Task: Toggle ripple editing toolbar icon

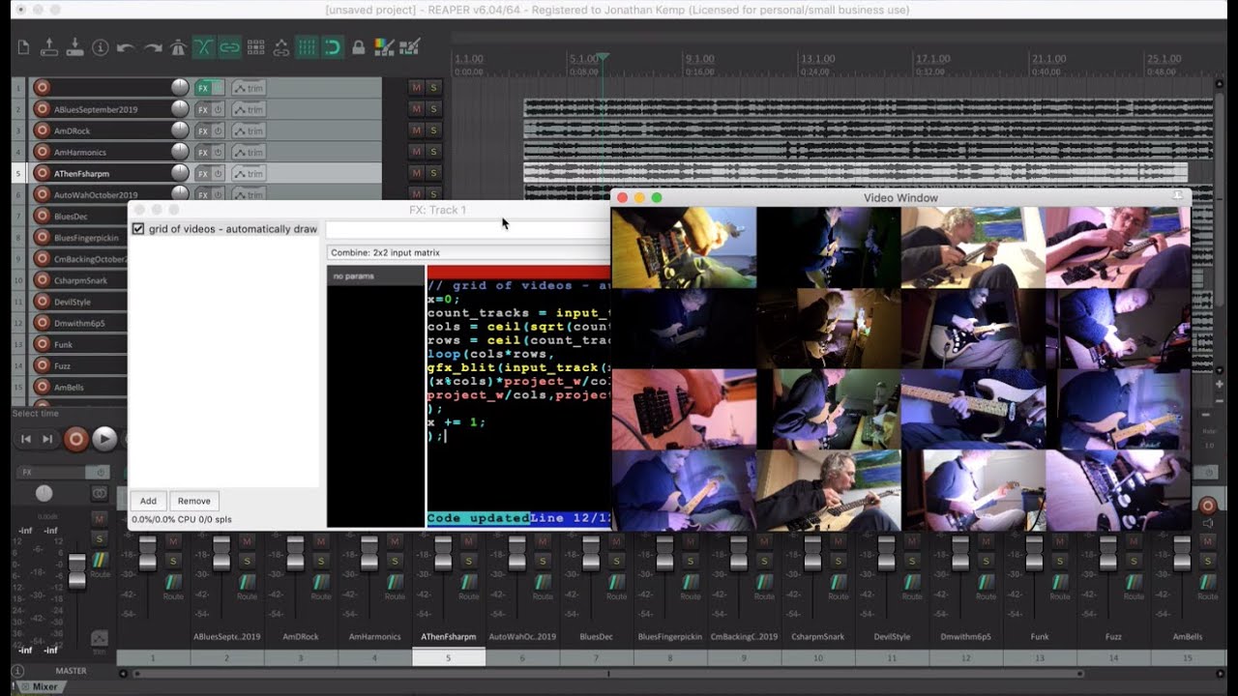Action: coord(255,46)
